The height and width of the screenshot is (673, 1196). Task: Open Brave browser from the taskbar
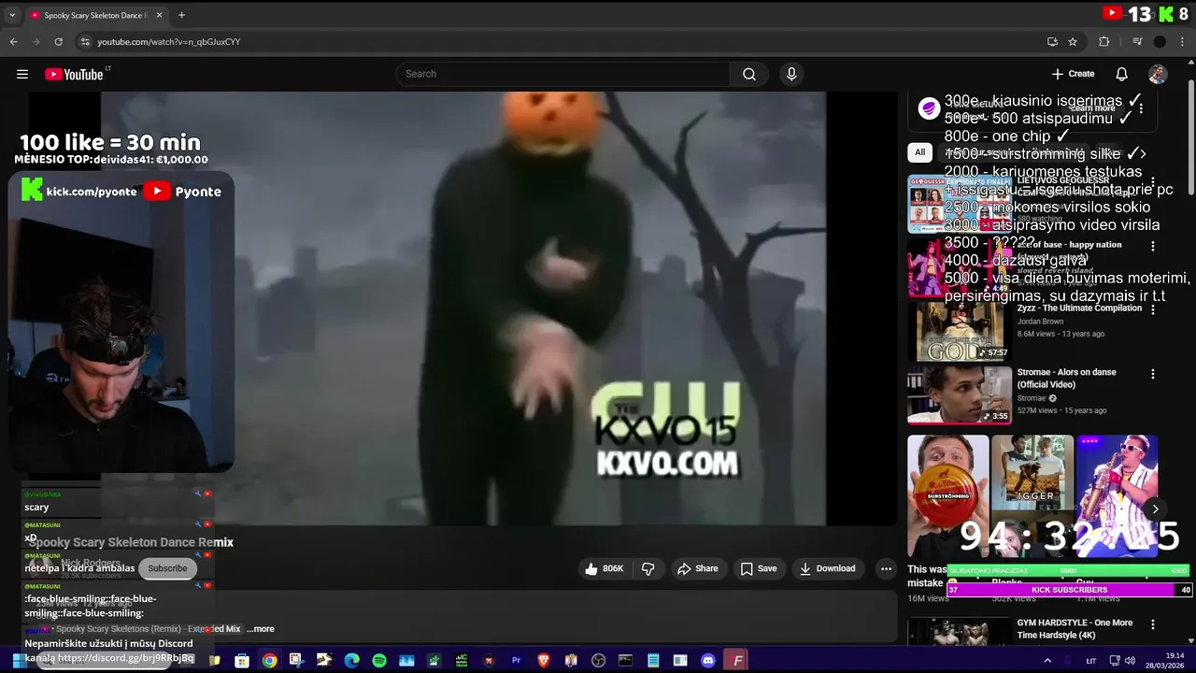544,661
